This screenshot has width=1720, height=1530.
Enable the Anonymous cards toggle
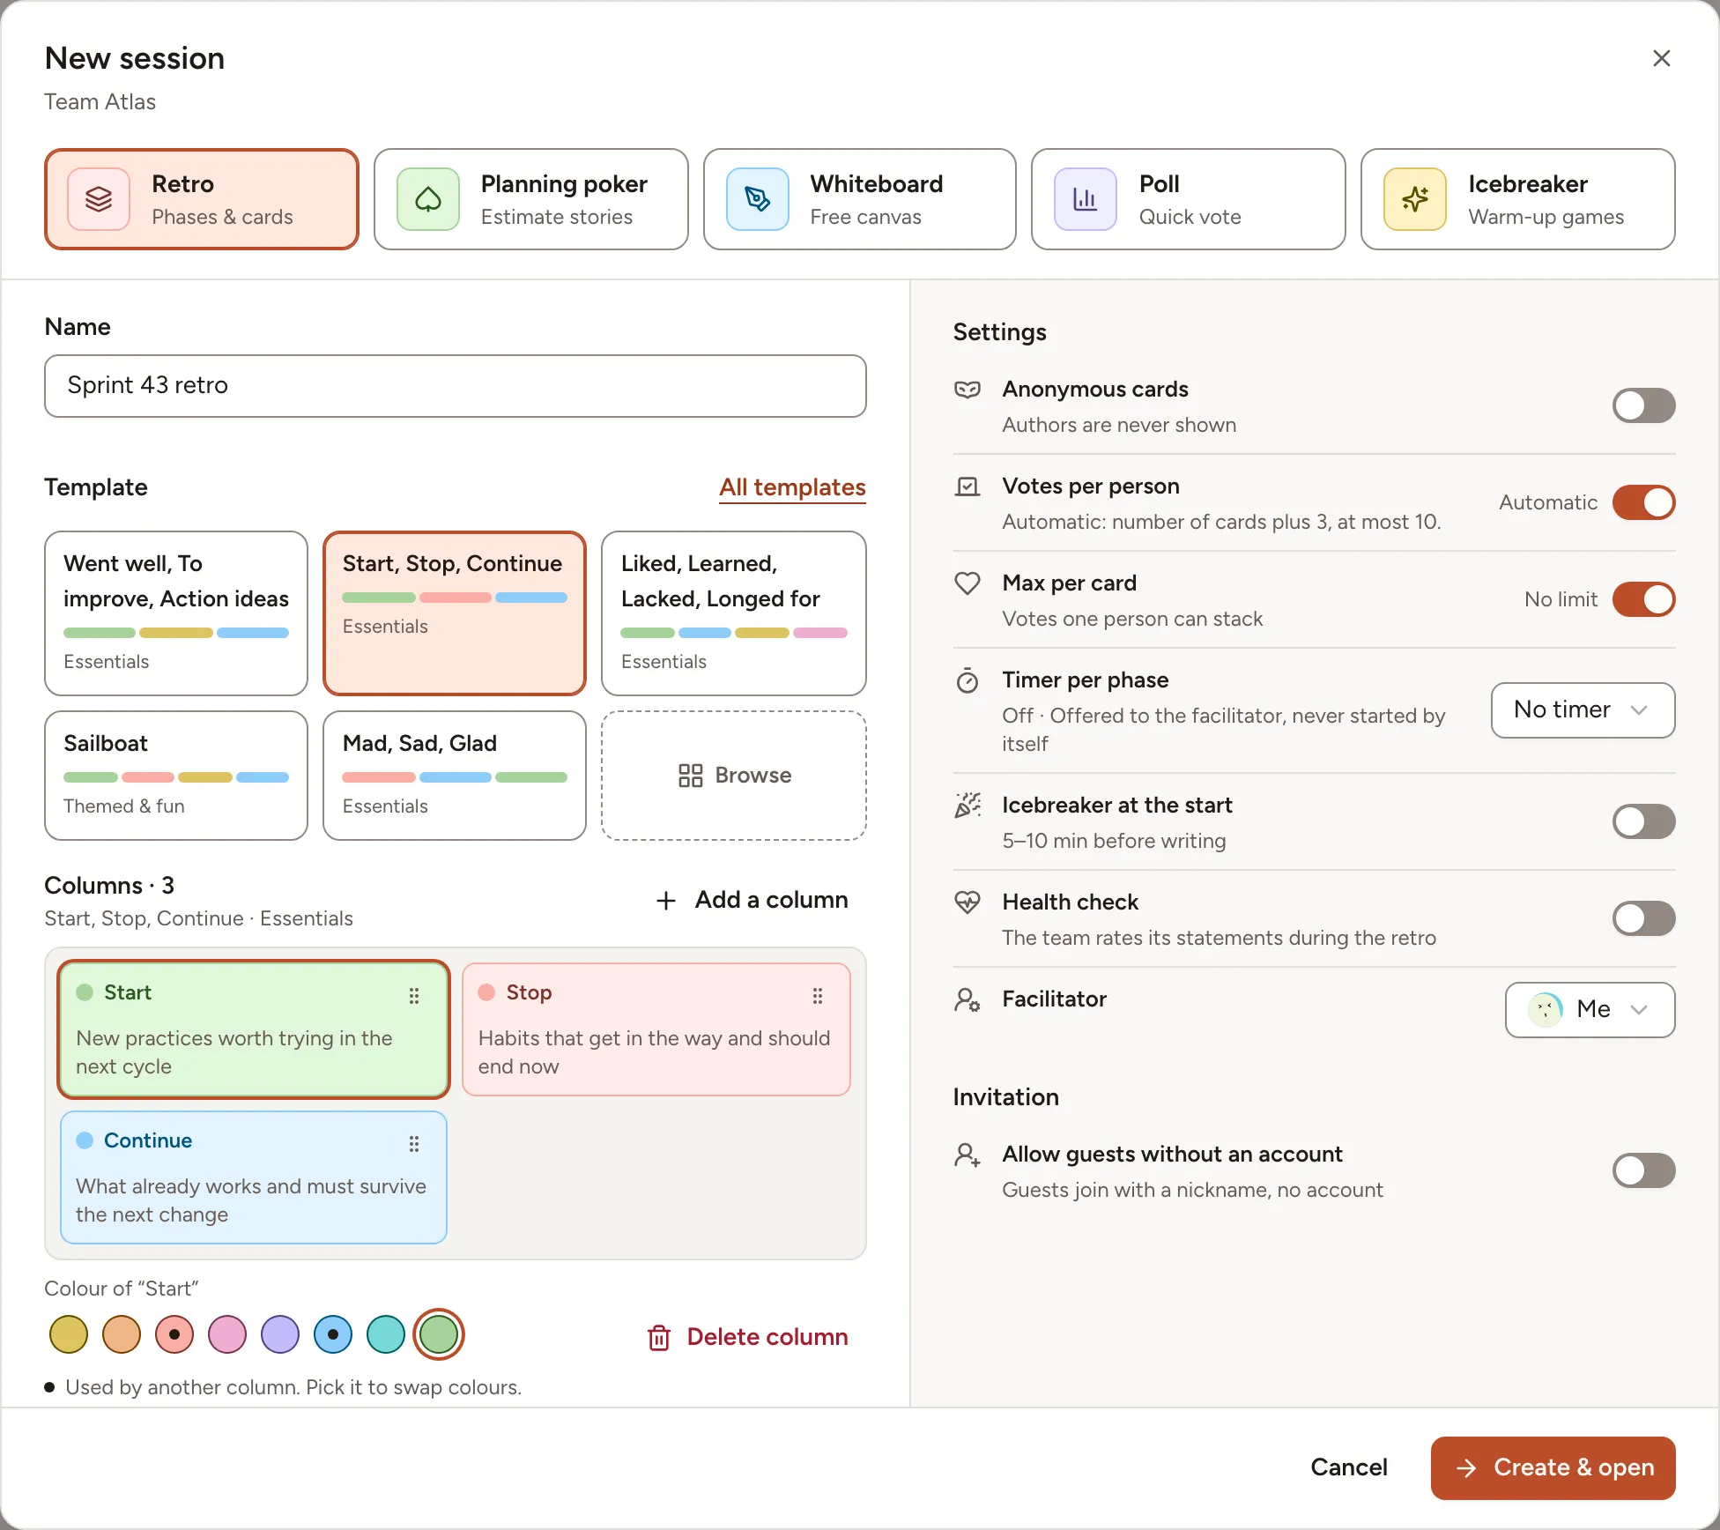tap(1643, 405)
